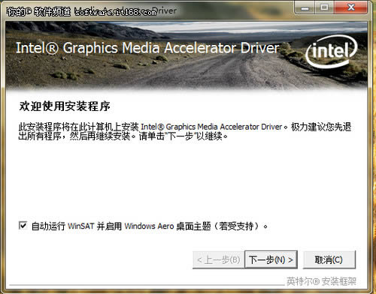The height and width of the screenshot is (294, 376).
Task: Click the word WinSAT in the option label
Action: click(x=80, y=226)
